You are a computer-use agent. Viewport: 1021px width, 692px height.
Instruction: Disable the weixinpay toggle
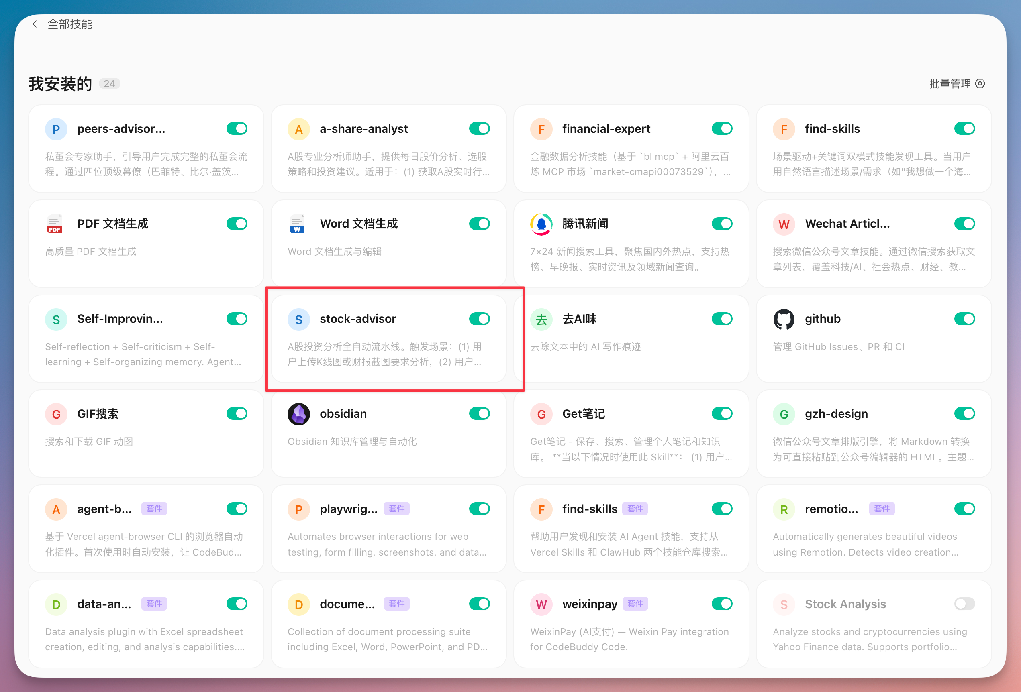(x=722, y=604)
